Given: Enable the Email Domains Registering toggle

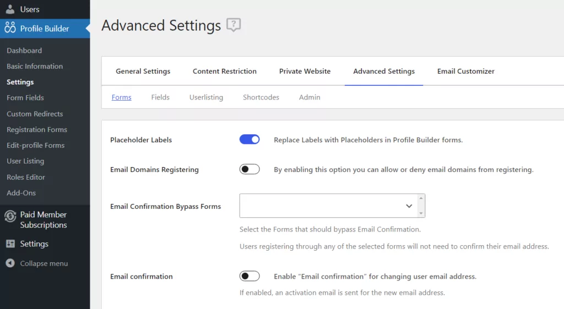Looking at the screenshot, I should pyautogui.click(x=250, y=169).
